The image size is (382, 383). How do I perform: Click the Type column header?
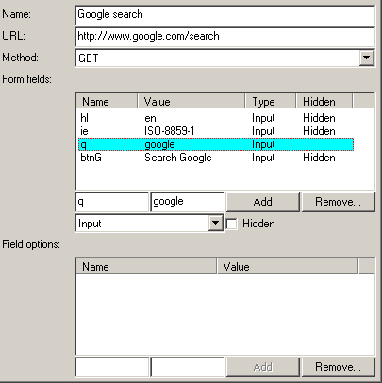(271, 102)
